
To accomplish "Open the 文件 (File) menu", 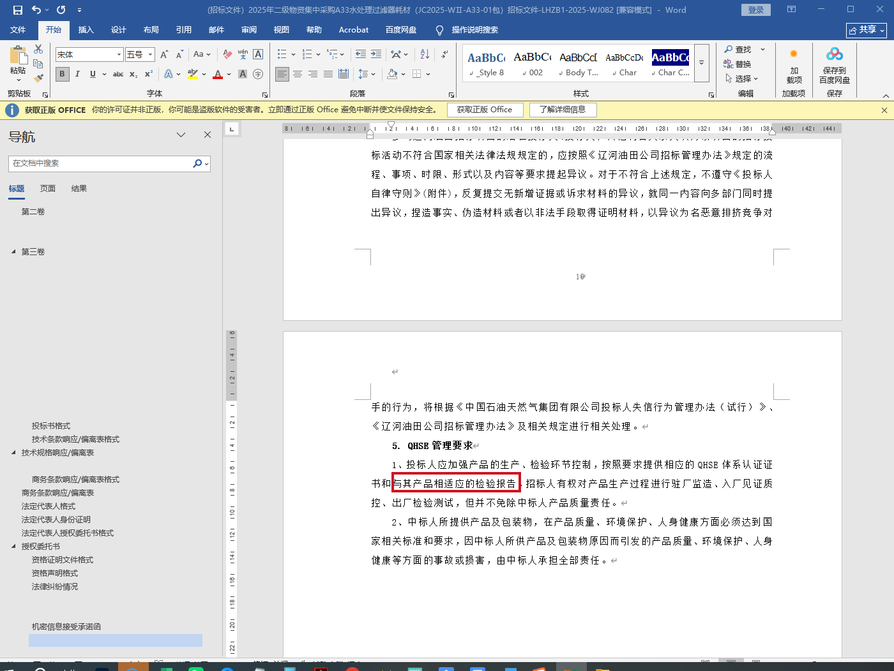I will pyautogui.click(x=18, y=30).
